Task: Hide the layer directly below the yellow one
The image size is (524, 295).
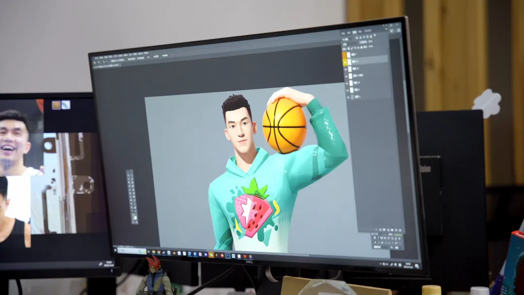Action: 346,69
